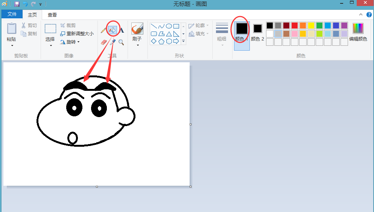This screenshot has height=212, width=374.
Task: Click shapes gallery scroll up arrow
Action: pos(183,26)
